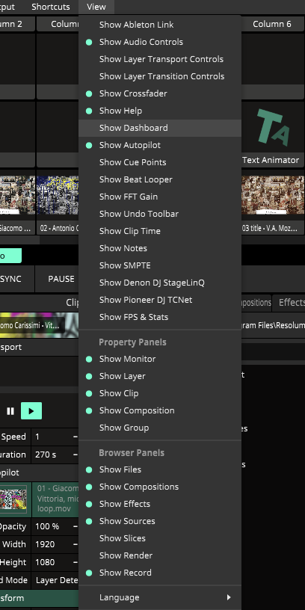
Task: Click the Opacity 100 % value field
Action: coord(55,526)
